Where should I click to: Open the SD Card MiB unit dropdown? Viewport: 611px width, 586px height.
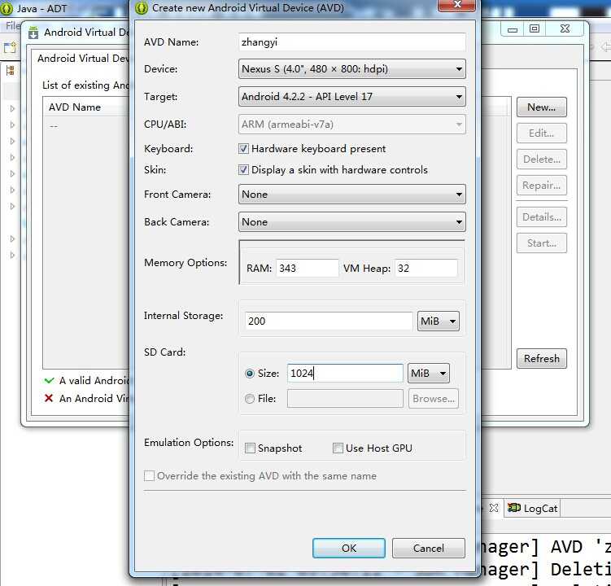coord(428,374)
